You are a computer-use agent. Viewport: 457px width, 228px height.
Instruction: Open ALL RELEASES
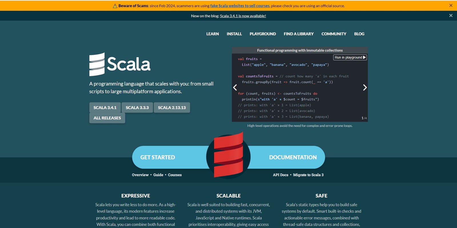(107, 118)
